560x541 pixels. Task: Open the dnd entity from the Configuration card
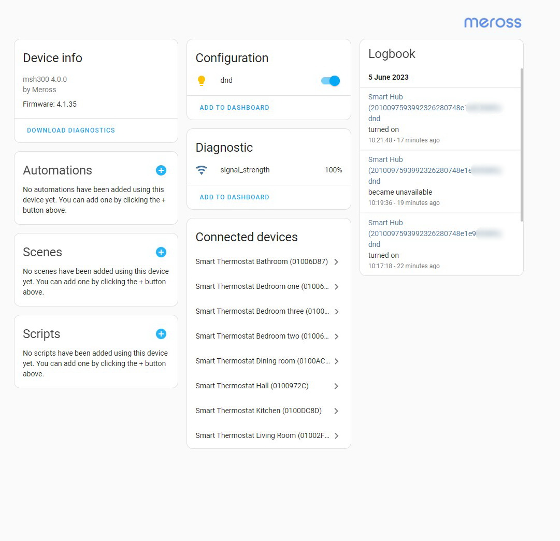point(226,80)
